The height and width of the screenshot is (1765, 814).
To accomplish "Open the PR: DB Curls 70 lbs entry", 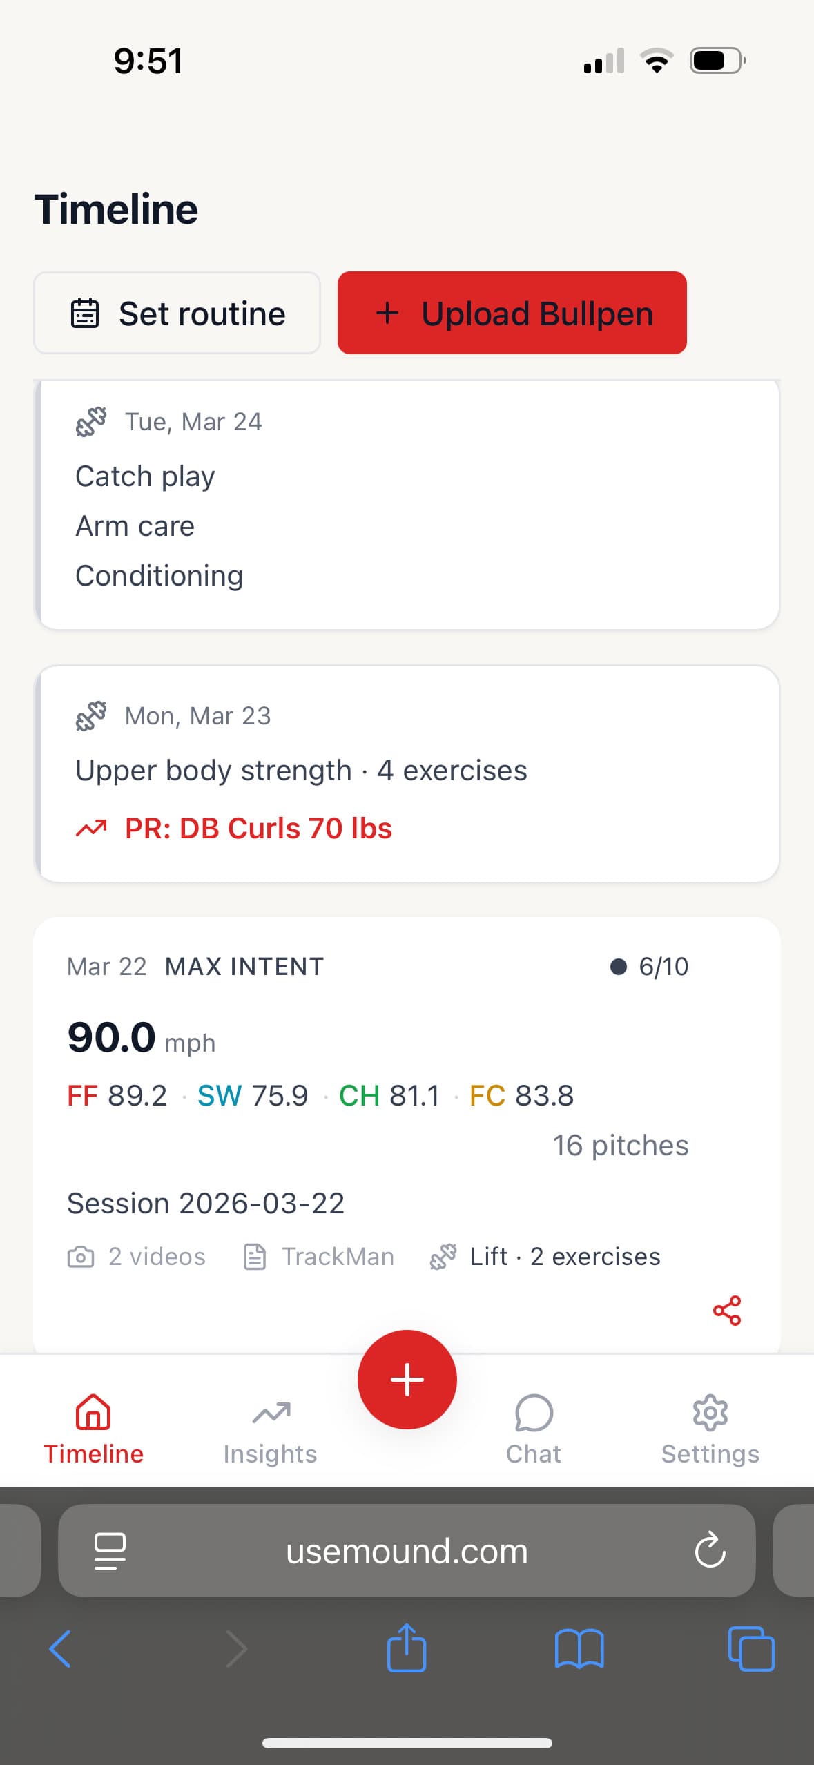I will coord(258,827).
